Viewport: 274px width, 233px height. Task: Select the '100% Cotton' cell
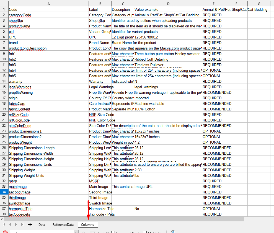(x=168, y=109)
